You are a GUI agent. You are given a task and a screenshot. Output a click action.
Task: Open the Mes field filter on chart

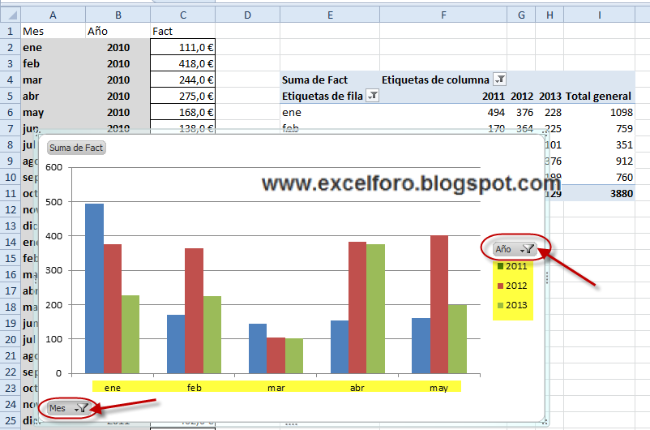pyautogui.click(x=69, y=408)
